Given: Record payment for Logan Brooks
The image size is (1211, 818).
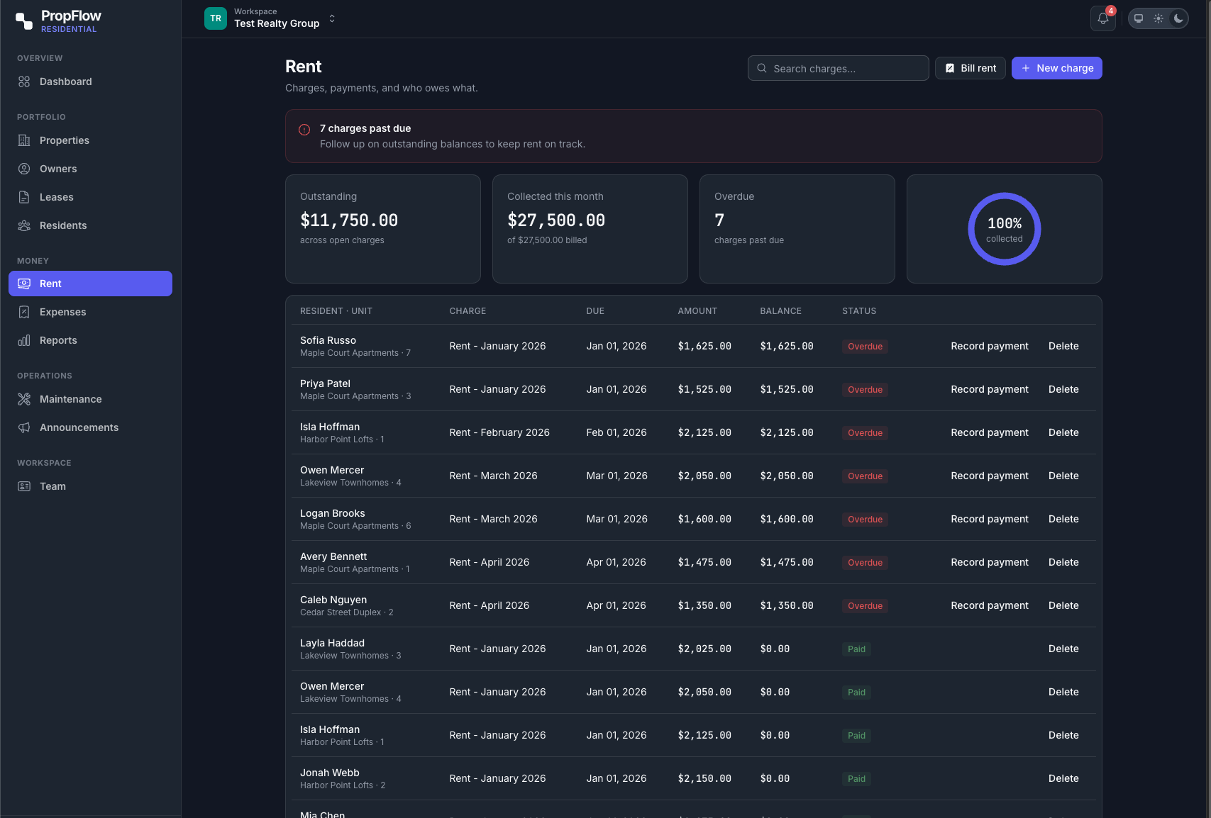Looking at the screenshot, I should (990, 519).
